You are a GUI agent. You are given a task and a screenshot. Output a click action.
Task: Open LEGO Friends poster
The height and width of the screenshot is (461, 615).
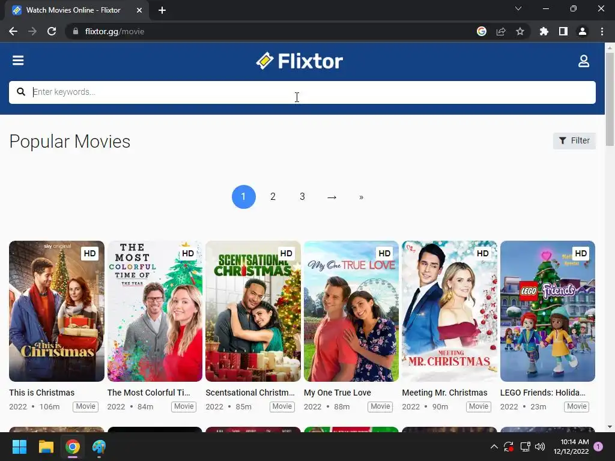[548, 311]
